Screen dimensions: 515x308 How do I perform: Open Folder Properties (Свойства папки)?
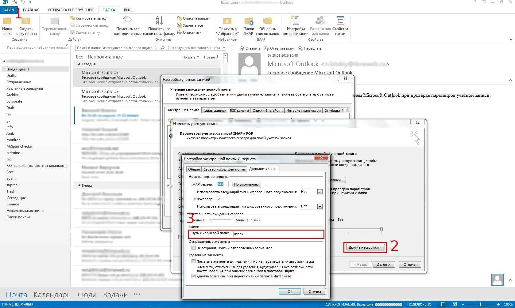pyautogui.click(x=340, y=26)
